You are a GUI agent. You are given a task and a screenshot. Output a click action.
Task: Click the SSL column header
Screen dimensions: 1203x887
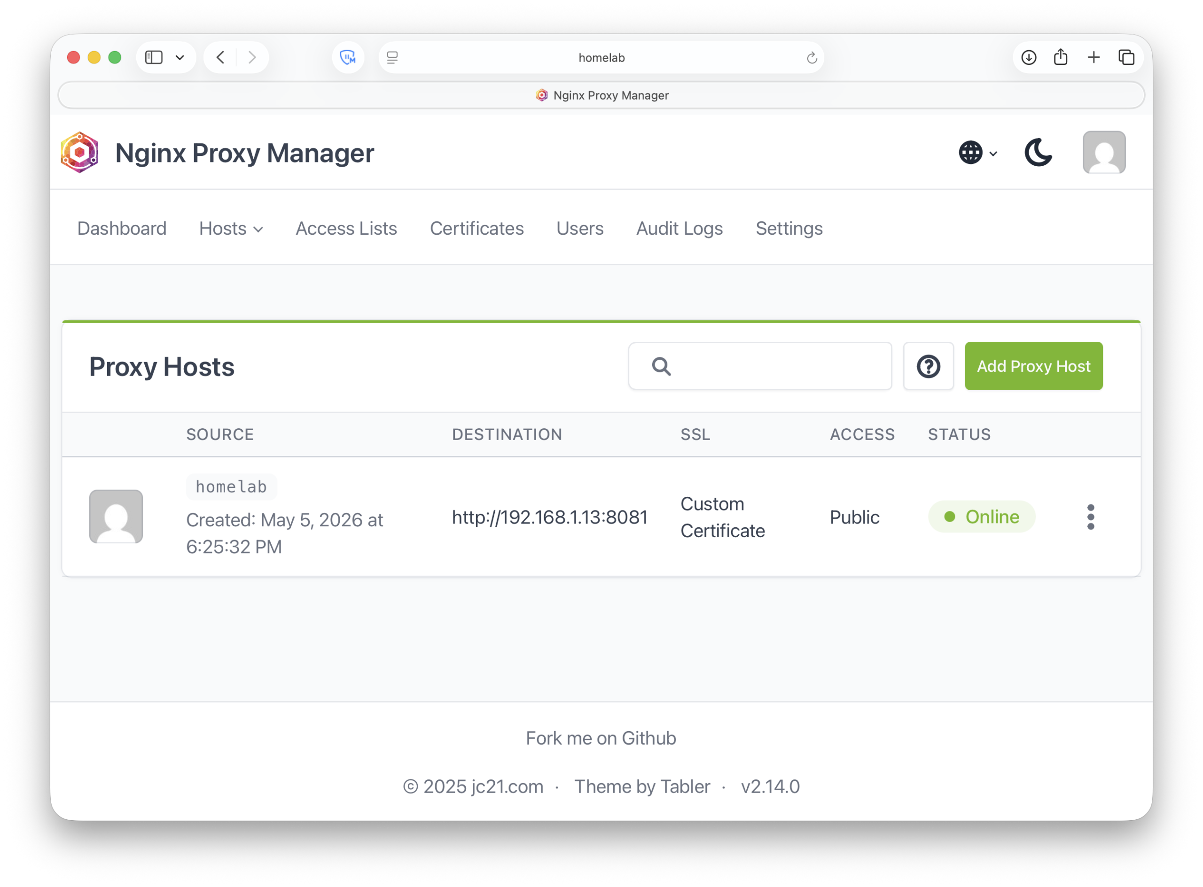point(695,434)
